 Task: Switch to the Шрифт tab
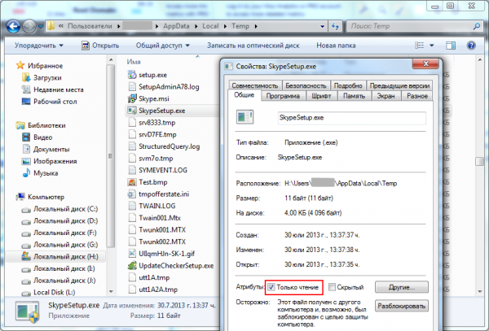(321, 96)
